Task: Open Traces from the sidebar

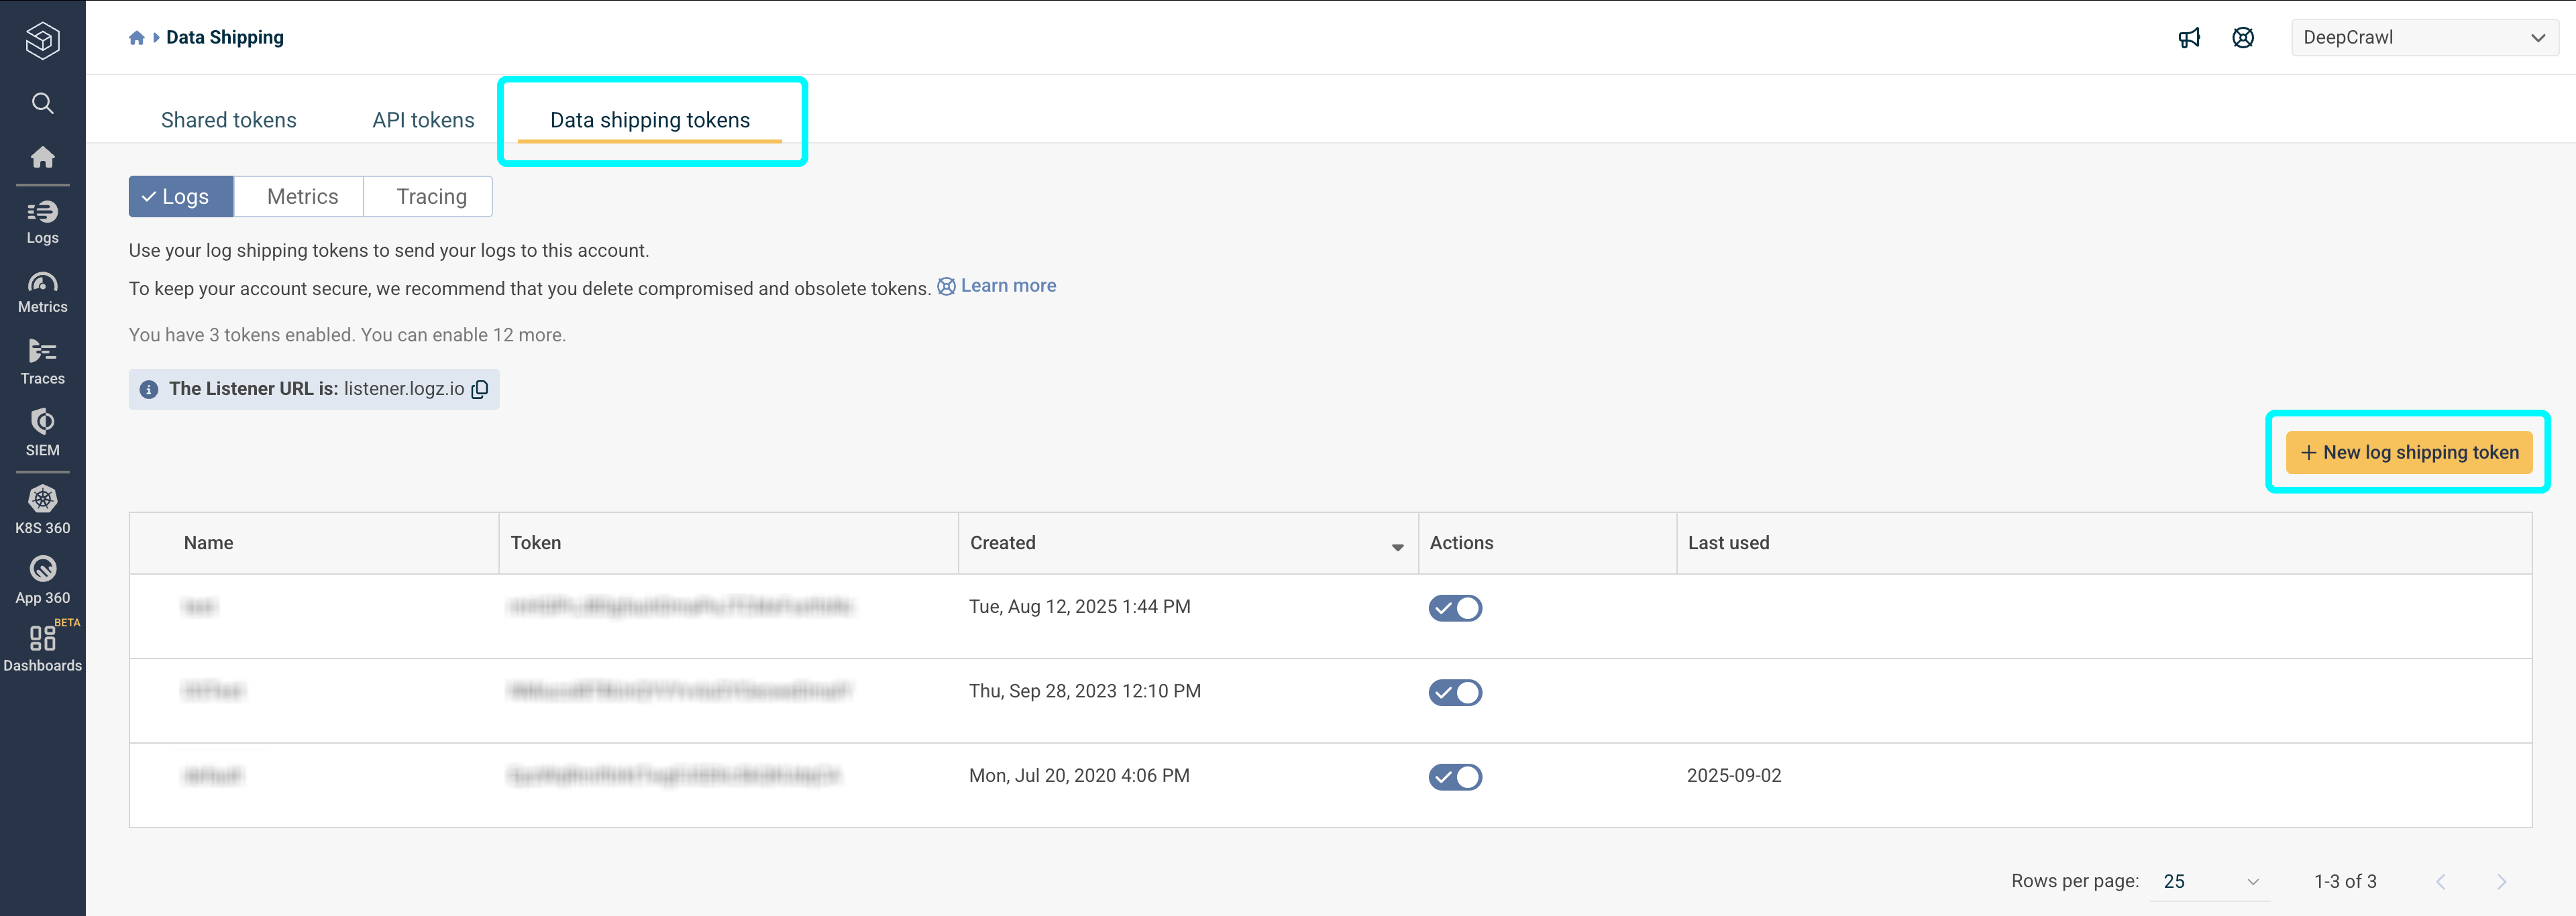Action: [x=42, y=360]
